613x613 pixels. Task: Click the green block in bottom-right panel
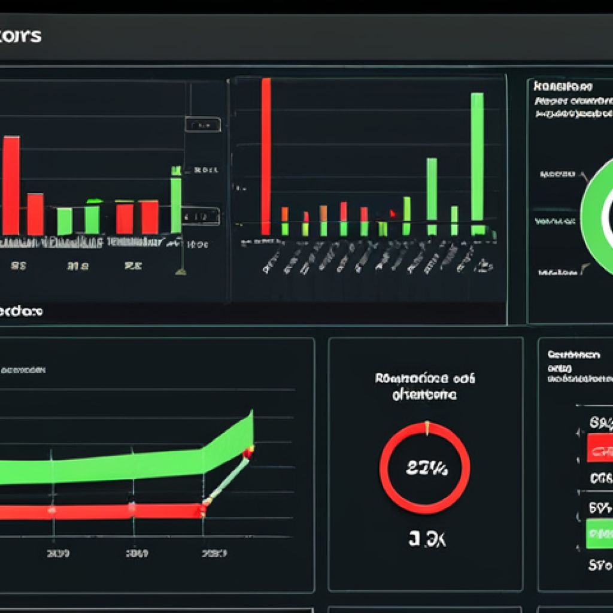point(599,533)
